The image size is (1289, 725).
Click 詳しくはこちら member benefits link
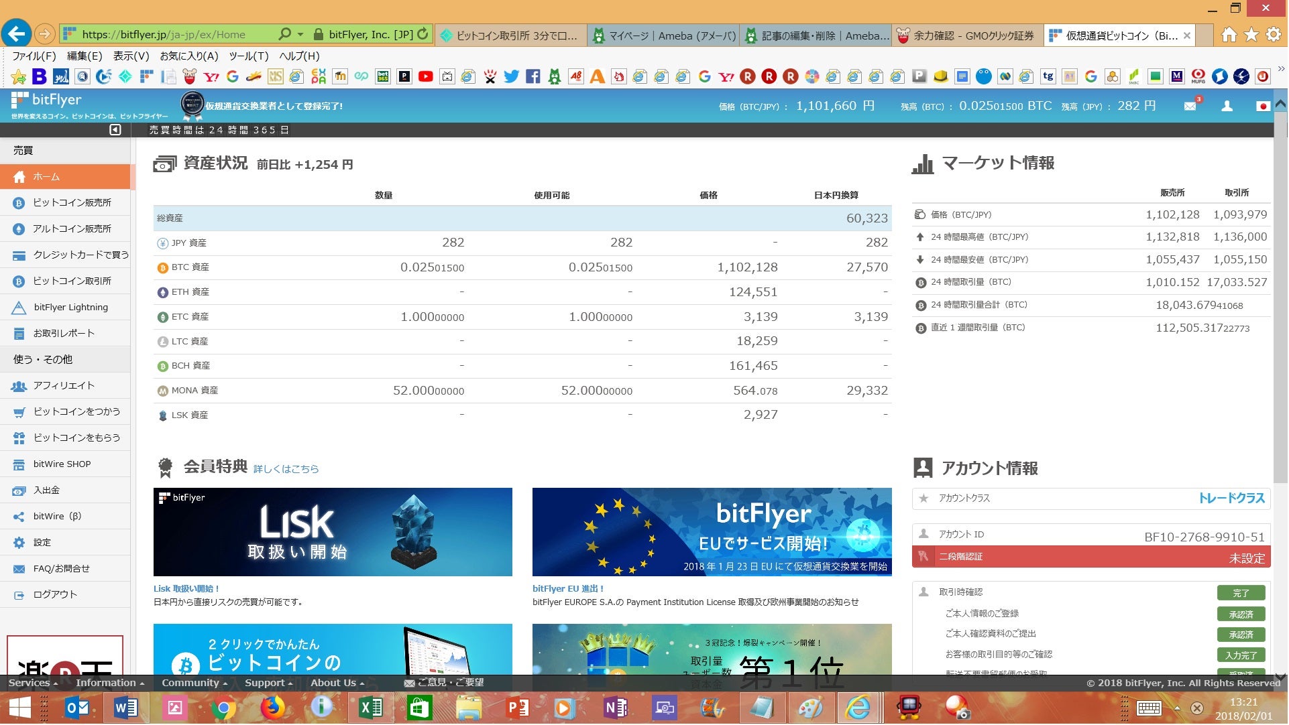286,469
